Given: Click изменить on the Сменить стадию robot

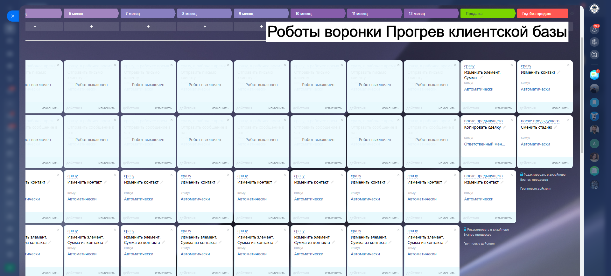Looking at the screenshot, I should tap(560, 163).
